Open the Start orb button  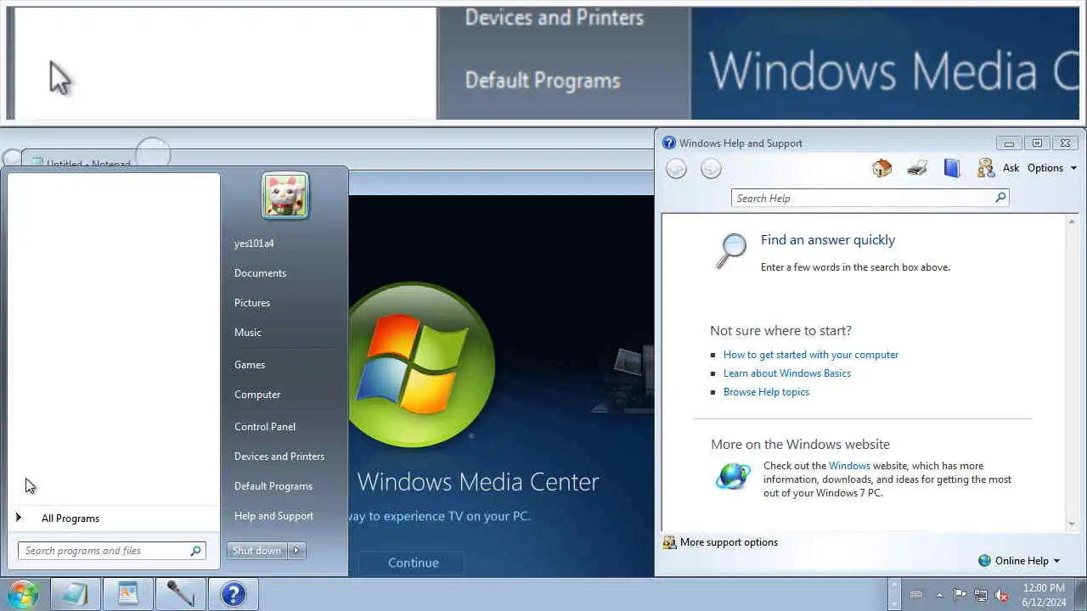pyautogui.click(x=23, y=593)
